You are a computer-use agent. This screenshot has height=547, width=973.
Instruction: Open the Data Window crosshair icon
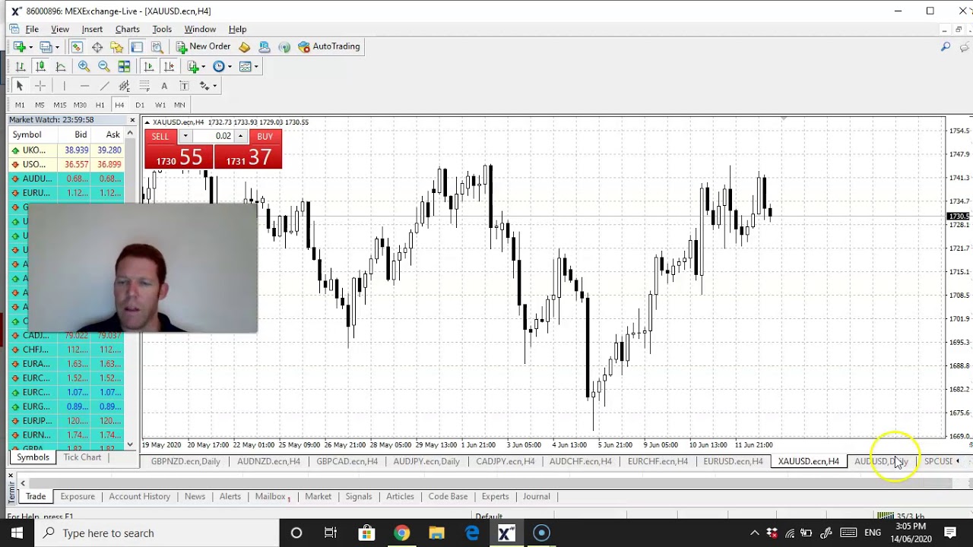tap(97, 46)
